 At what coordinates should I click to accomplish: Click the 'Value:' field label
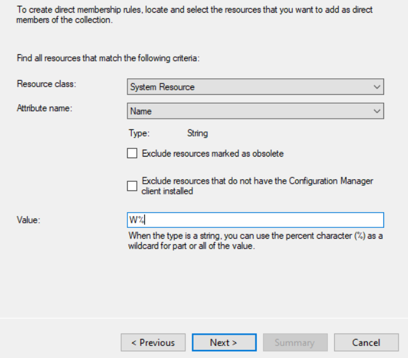point(28,219)
